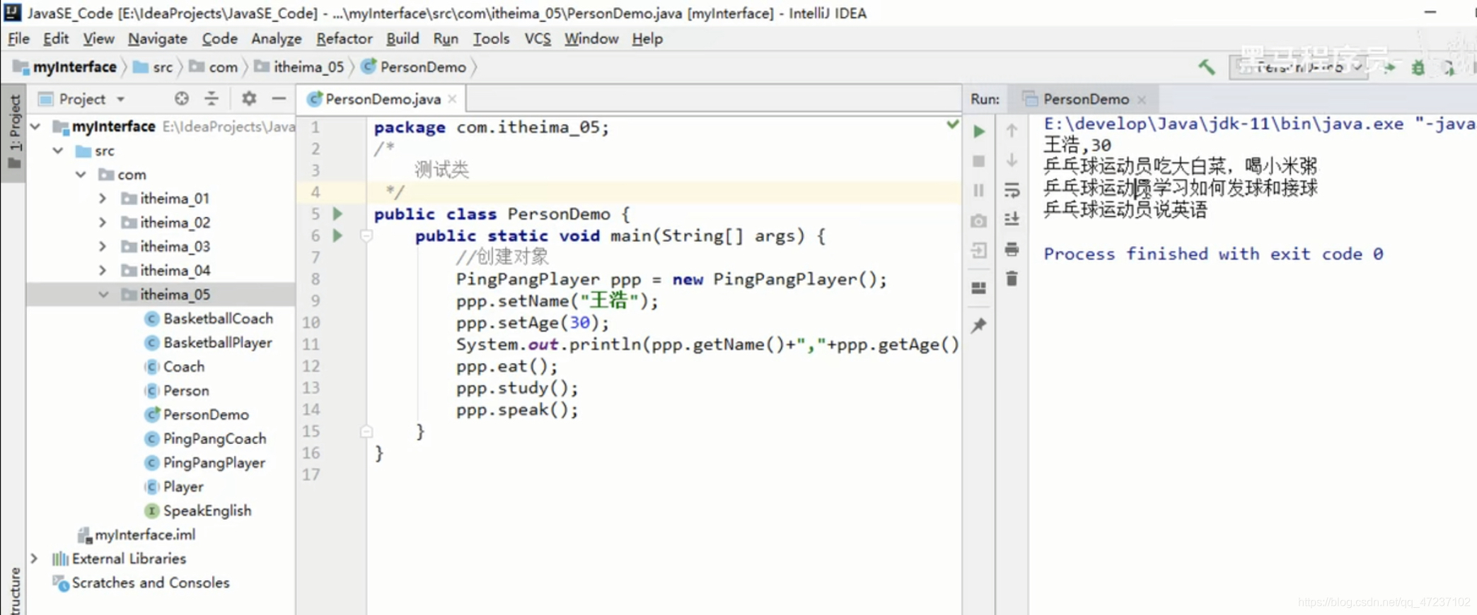Screen dimensions: 1477x615
Task: Click the Down stack trace arrow
Action: coord(1012,160)
